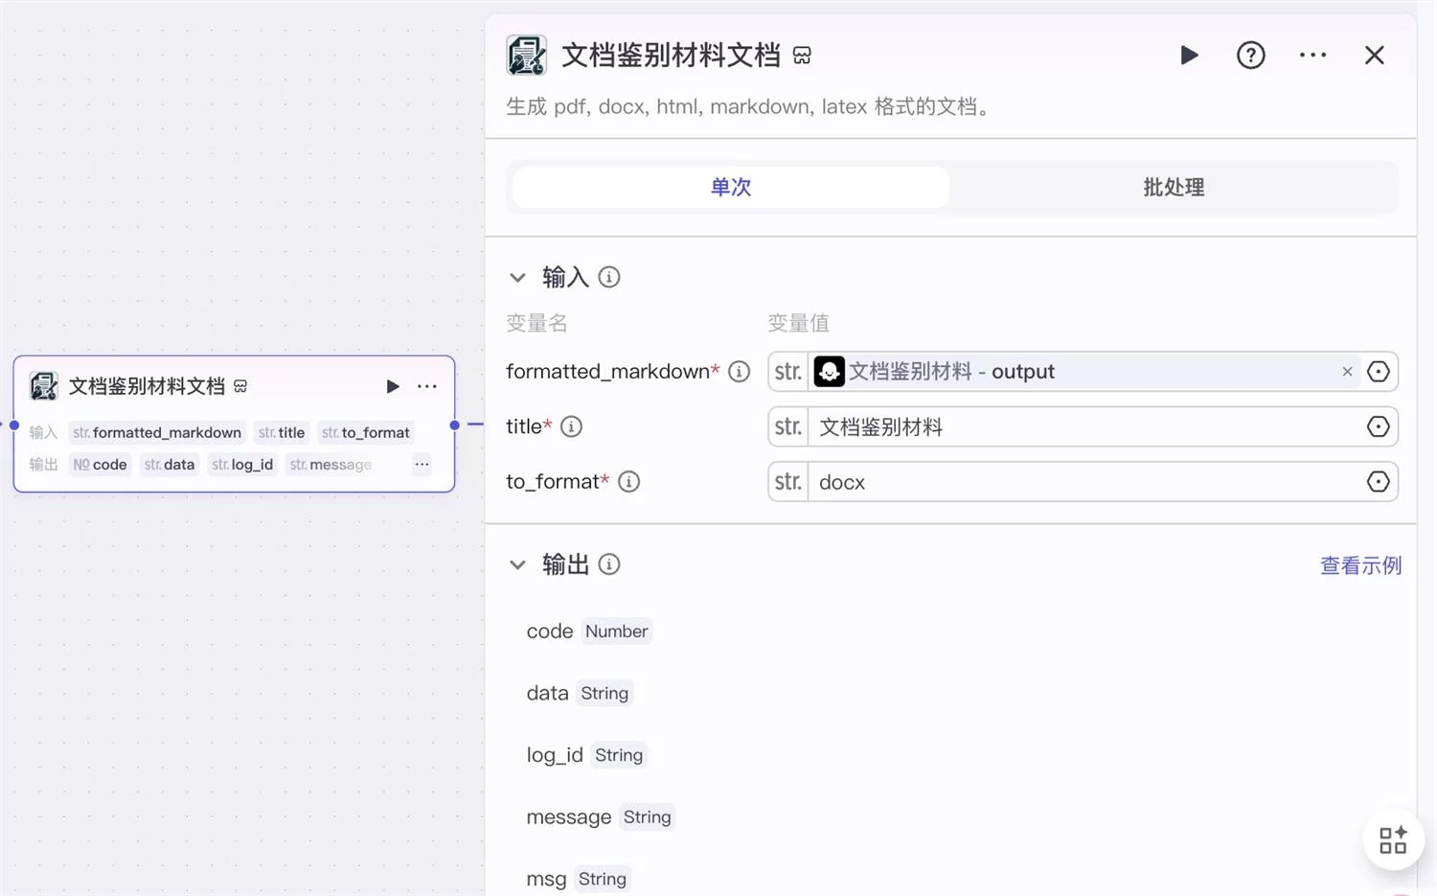Click the help question mark icon

coord(1250,55)
